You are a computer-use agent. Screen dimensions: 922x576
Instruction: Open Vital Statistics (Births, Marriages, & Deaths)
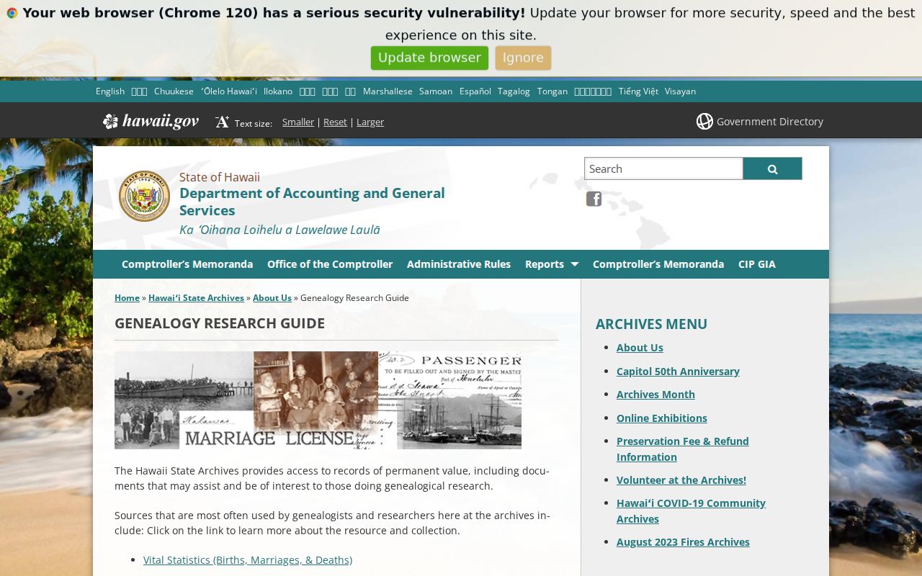pos(248,559)
